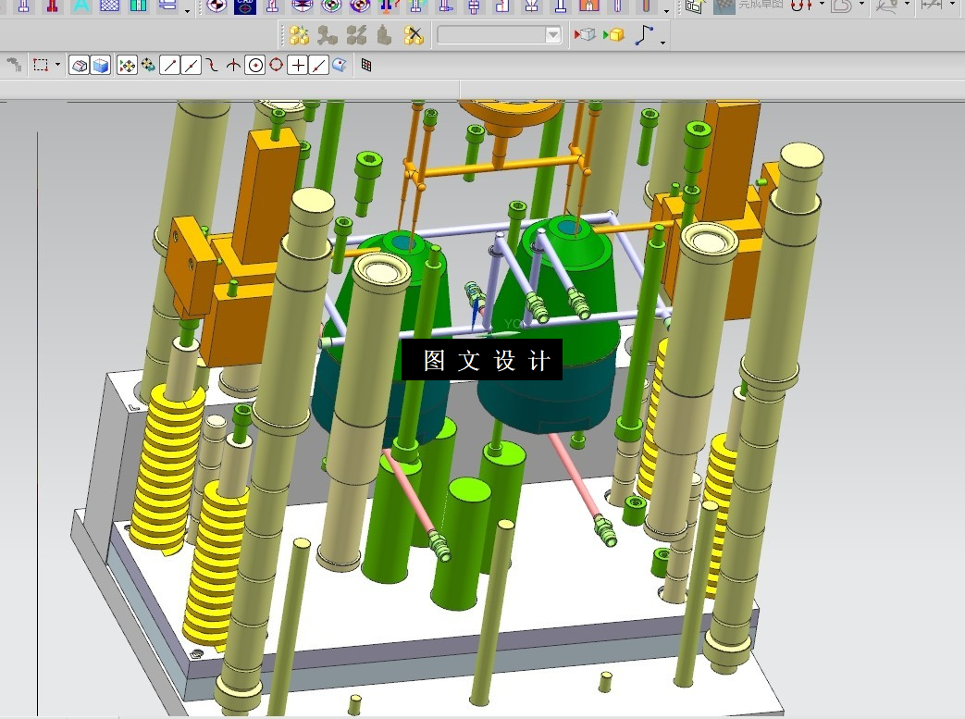Click the bounded grid icon on selection bar
This screenshot has height=719, width=965.
[366, 65]
